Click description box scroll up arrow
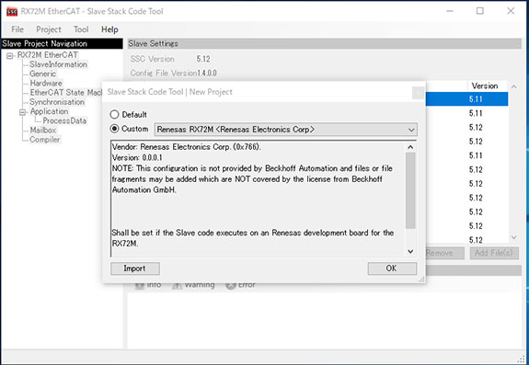Image resolution: width=529 pixels, height=365 pixels. tap(410, 147)
